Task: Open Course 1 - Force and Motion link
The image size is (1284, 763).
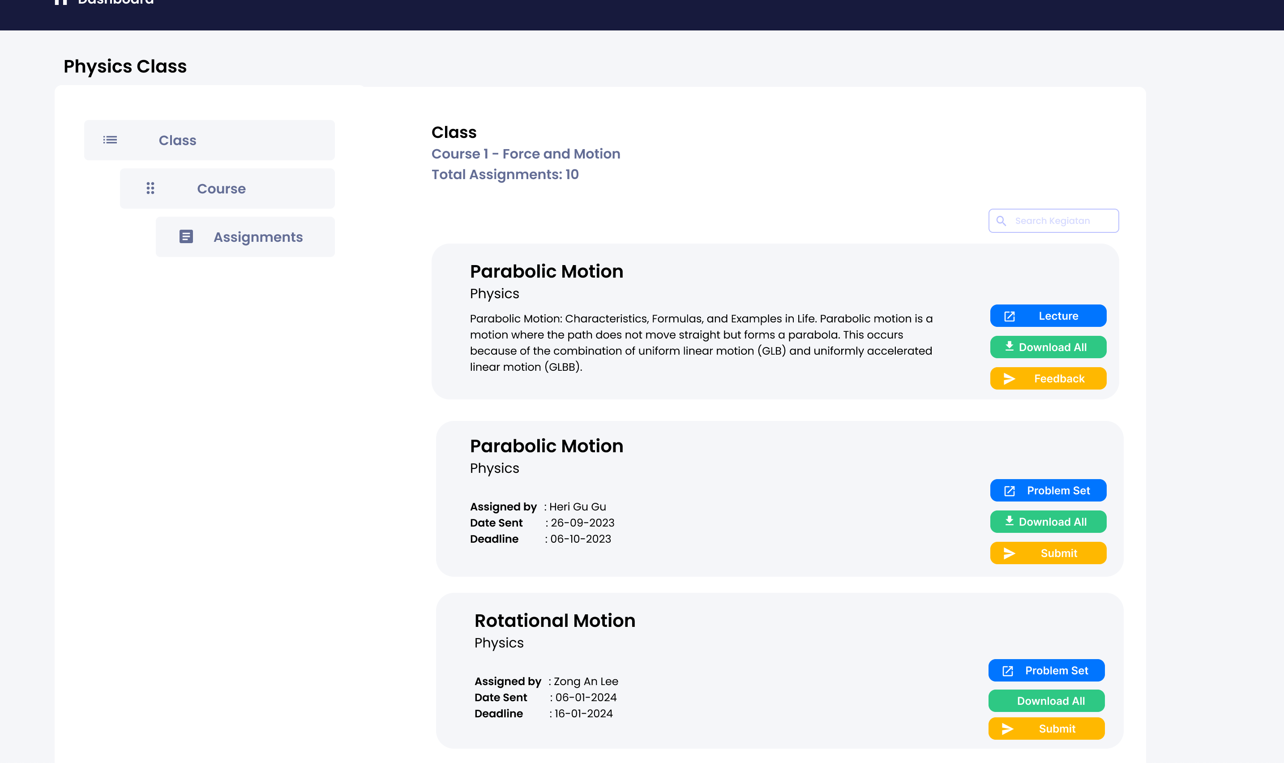Action: (x=525, y=154)
